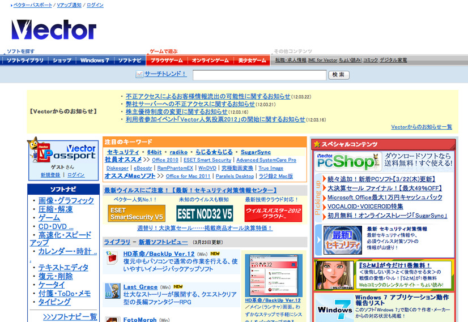The width and height of the screenshot is (468, 322).
Task: Click ログイン under Vector Passport
Action: tap(76, 175)
